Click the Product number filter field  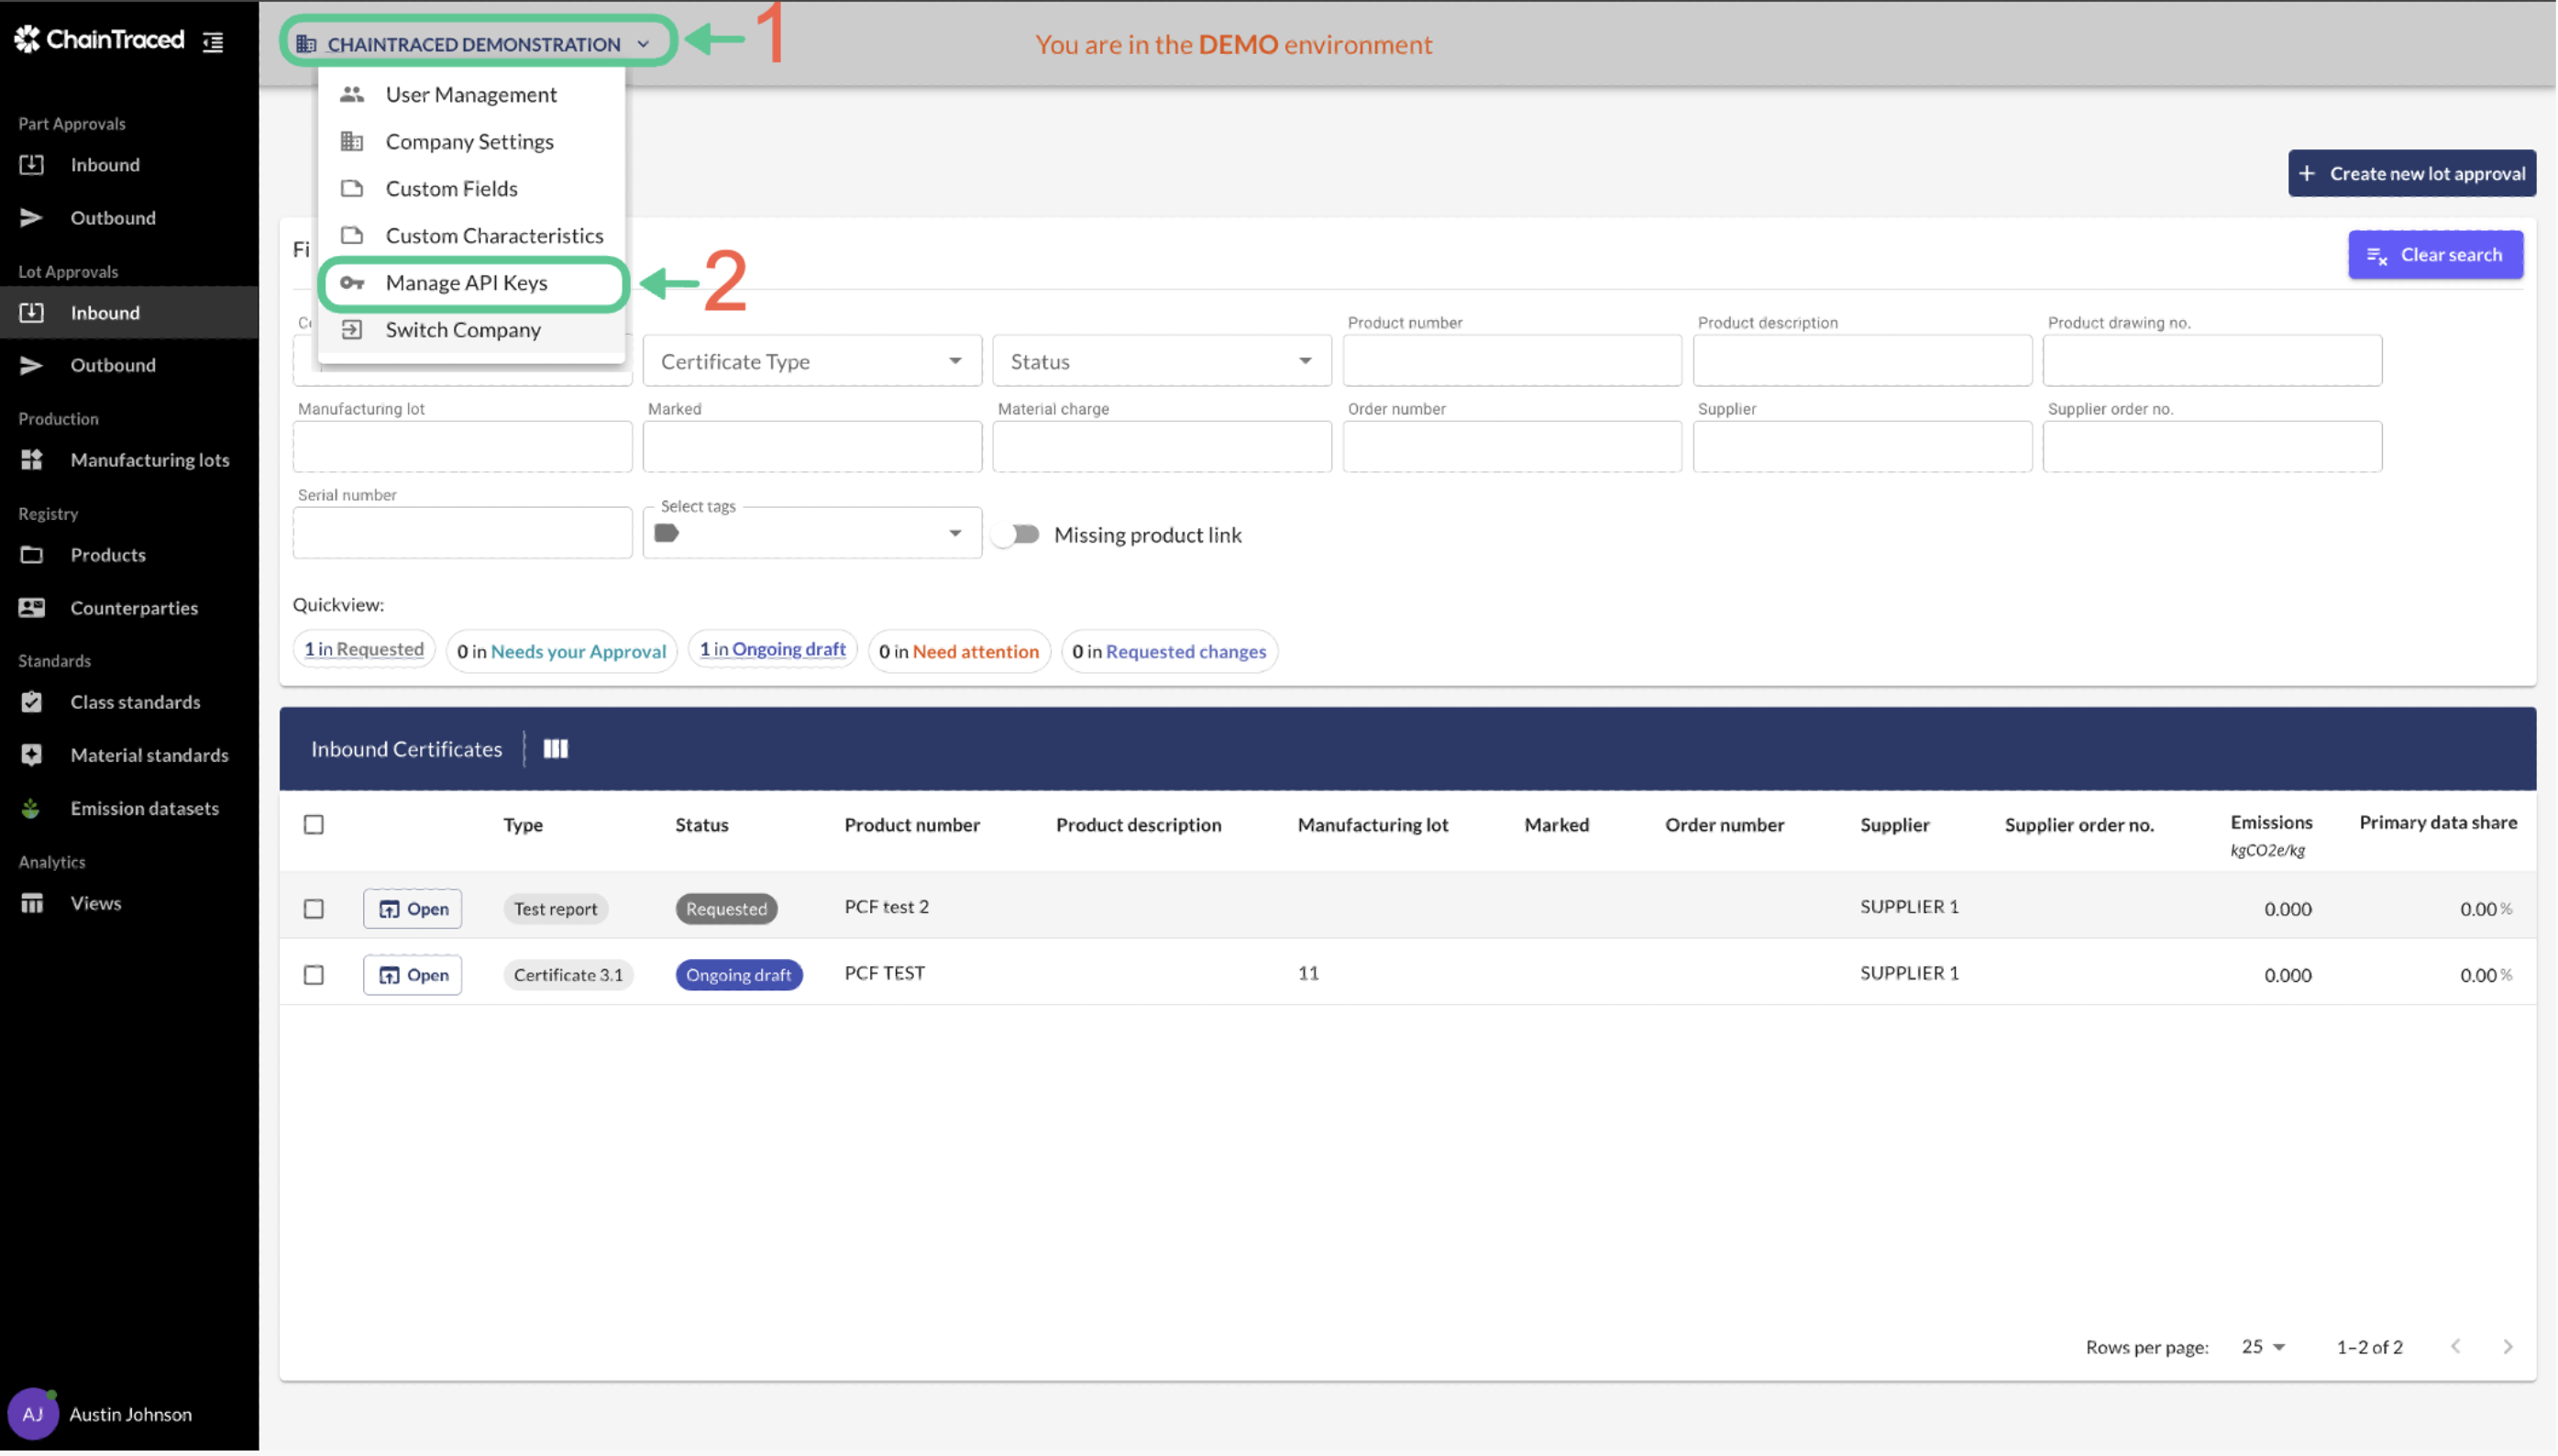tap(1511, 361)
